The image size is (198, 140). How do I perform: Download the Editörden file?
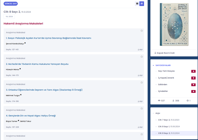coord(193,85)
